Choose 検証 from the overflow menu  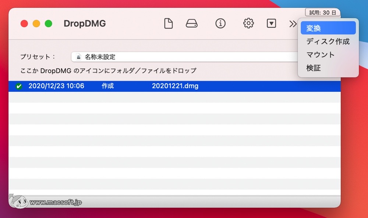coord(328,68)
